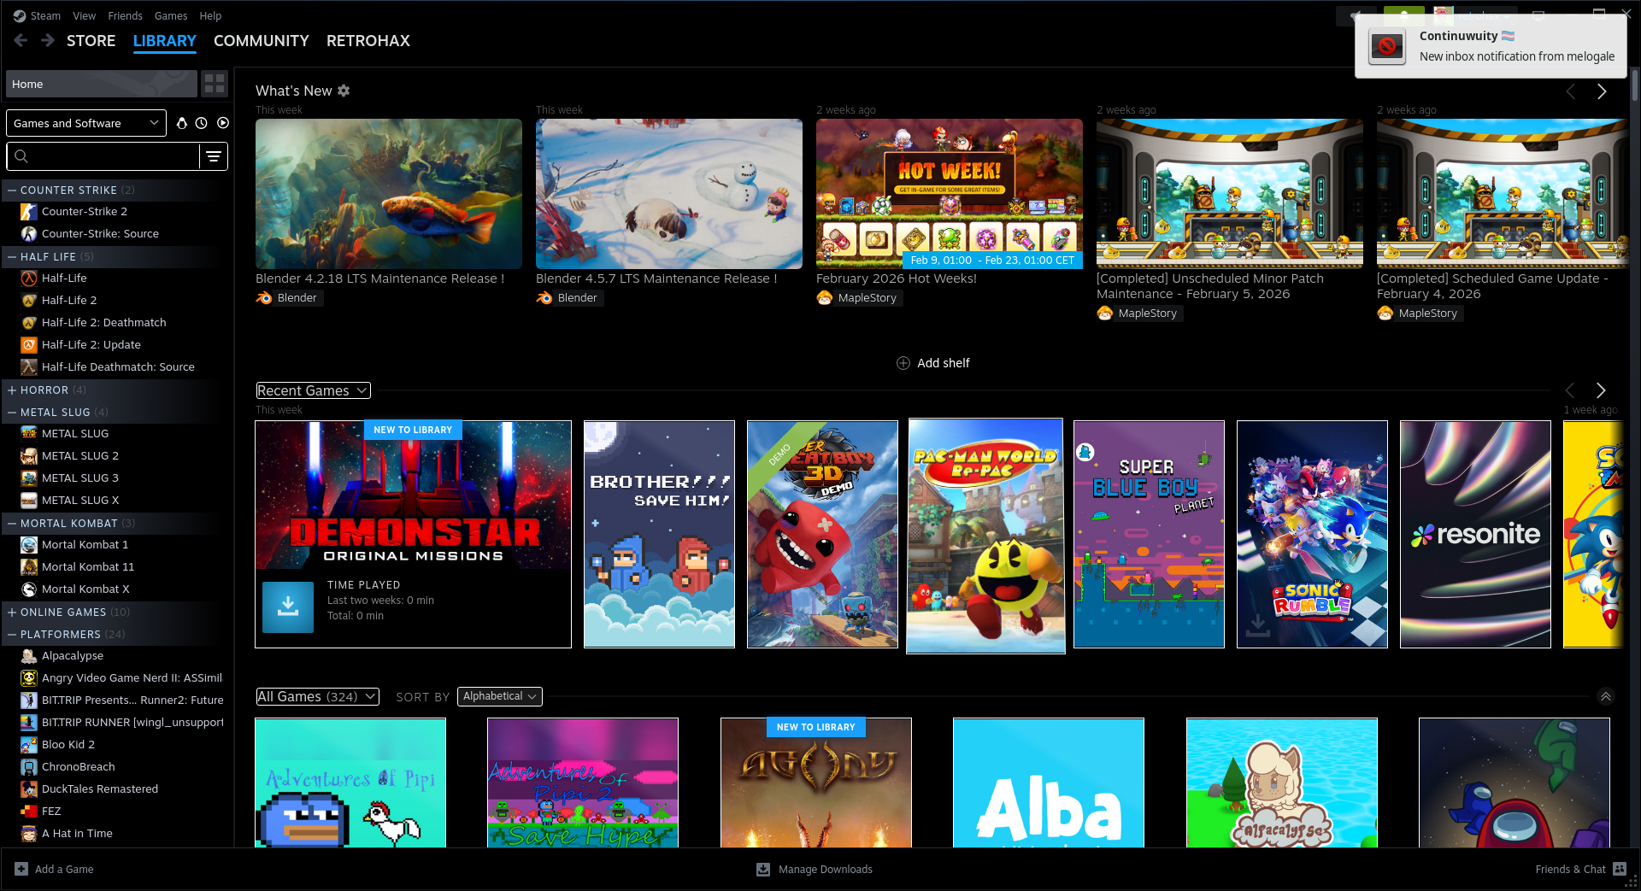Open Pac-Man World Re-Pac game thumbnail
Viewport: 1641px width, 891px height.
tap(985, 536)
